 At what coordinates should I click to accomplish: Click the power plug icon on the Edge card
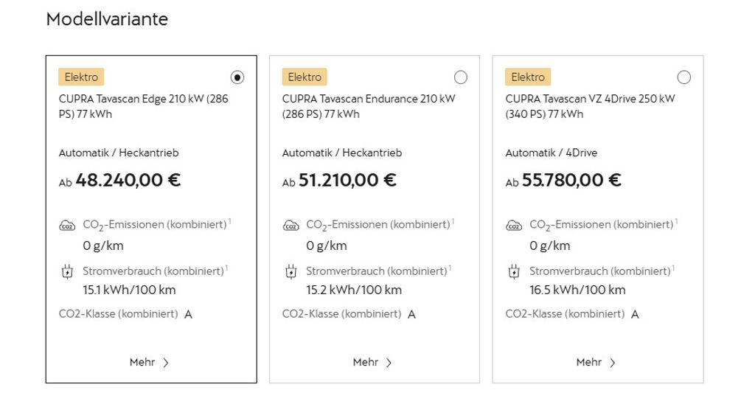tap(67, 272)
